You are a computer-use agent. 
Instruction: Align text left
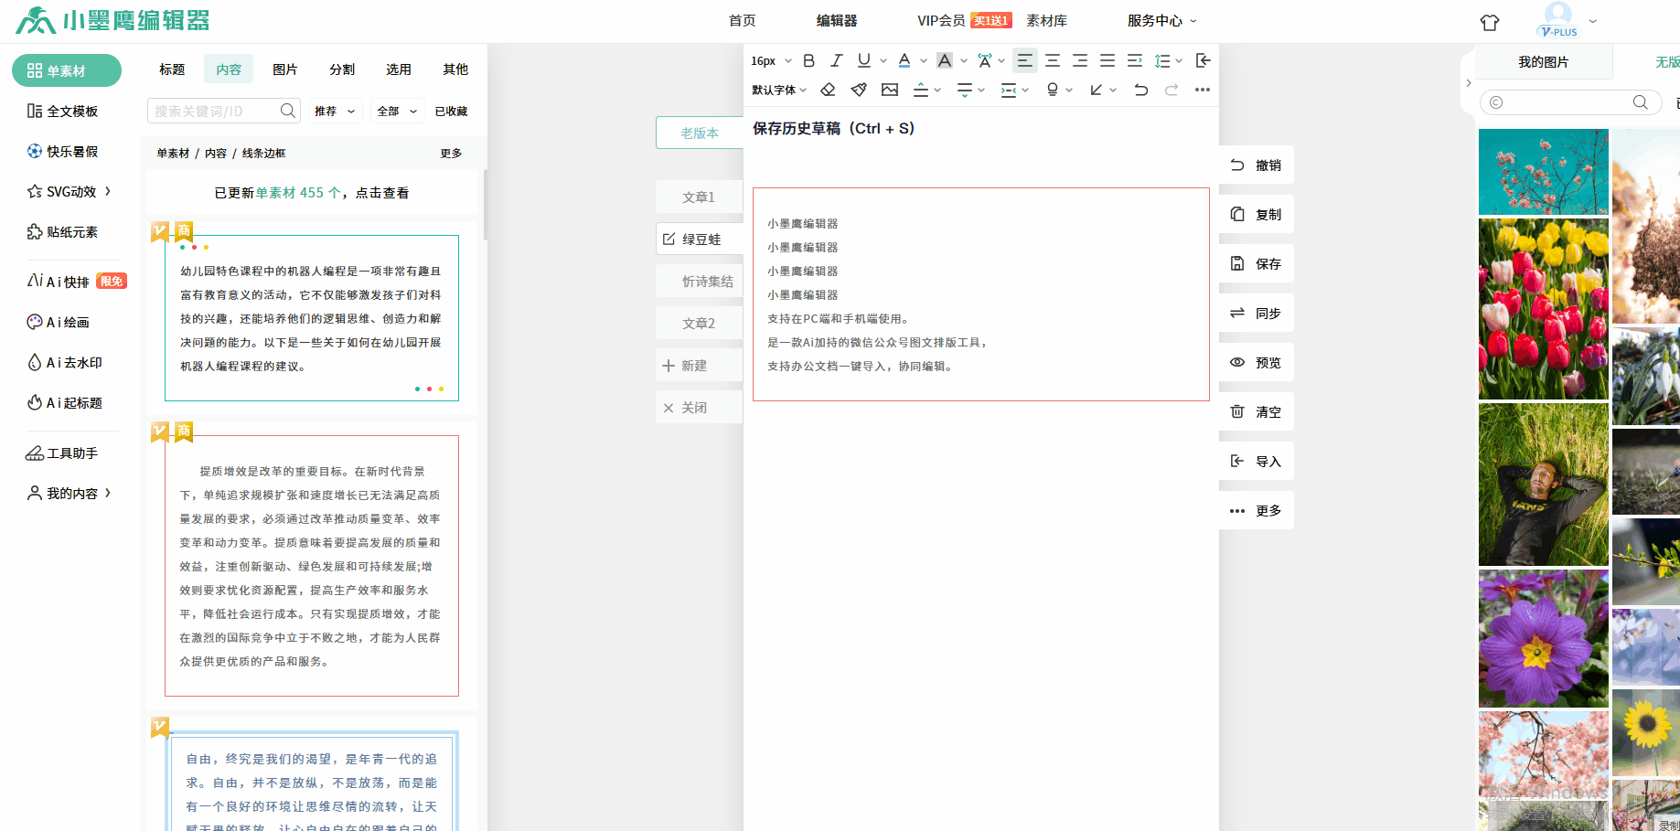(1025, 60)
